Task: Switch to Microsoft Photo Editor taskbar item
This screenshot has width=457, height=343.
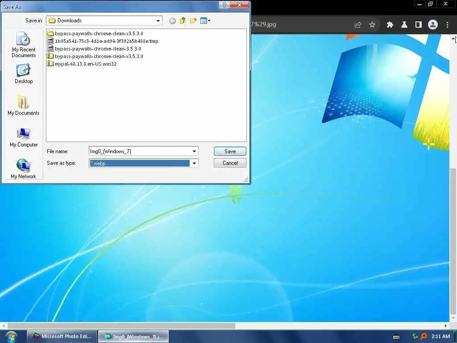Action: pyautogui.click(x=62, y=336)
